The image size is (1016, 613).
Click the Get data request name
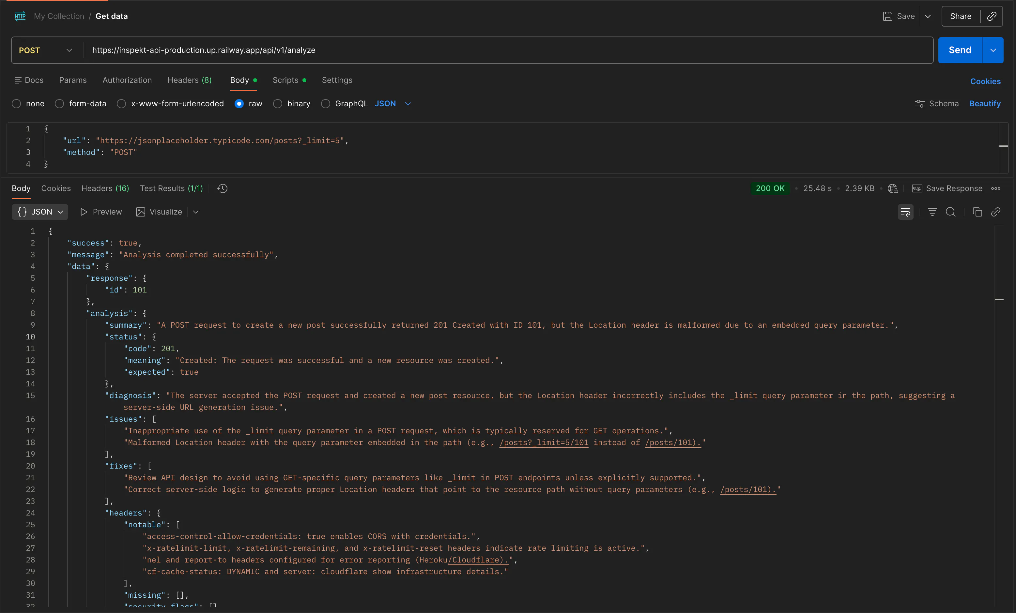112,16
